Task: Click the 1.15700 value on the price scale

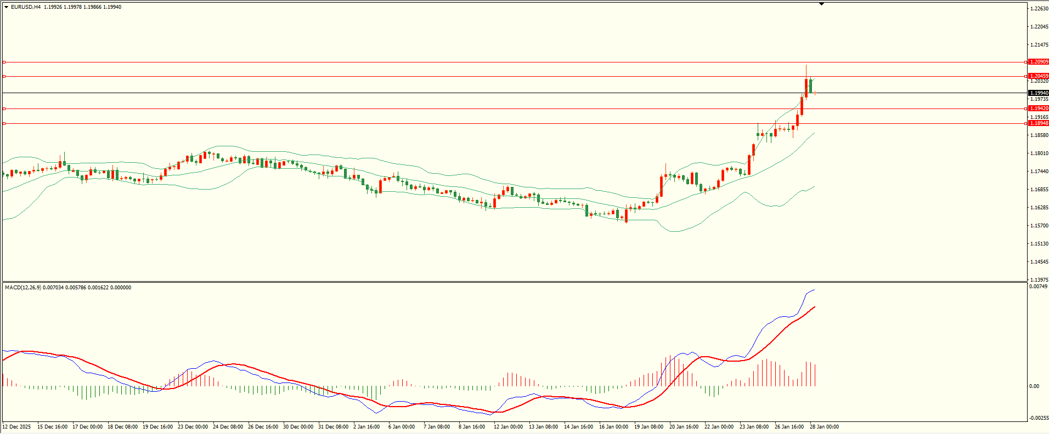Action: [x=1039, y=226]
